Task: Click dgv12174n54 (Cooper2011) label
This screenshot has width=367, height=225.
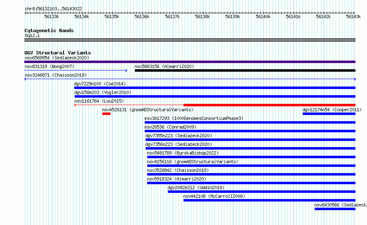Action: (332, 110)
